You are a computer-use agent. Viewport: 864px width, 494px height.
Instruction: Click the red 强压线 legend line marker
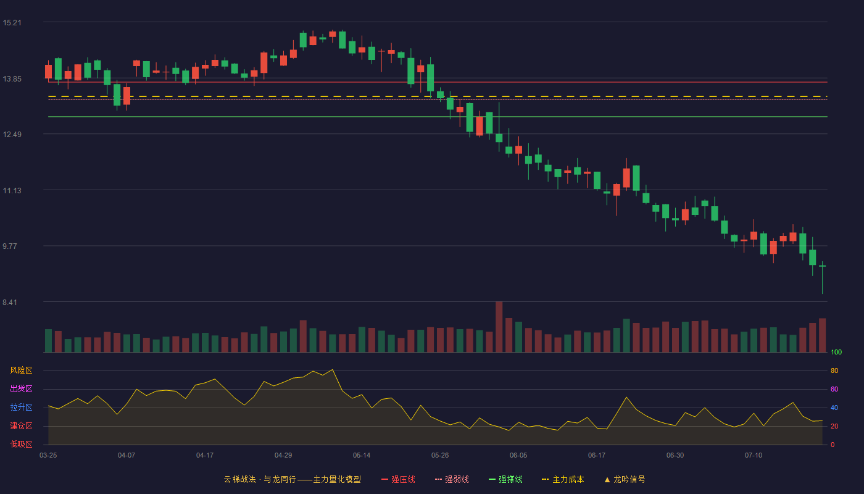pos(385,479)
